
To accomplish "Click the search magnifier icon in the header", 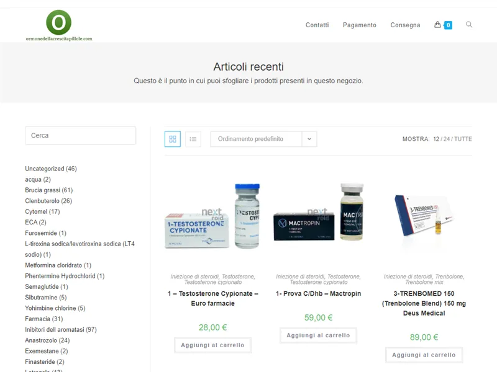I will [x=468, y=25].
